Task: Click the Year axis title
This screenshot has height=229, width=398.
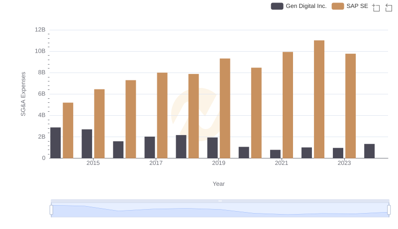Action: [x=218, y=184]
